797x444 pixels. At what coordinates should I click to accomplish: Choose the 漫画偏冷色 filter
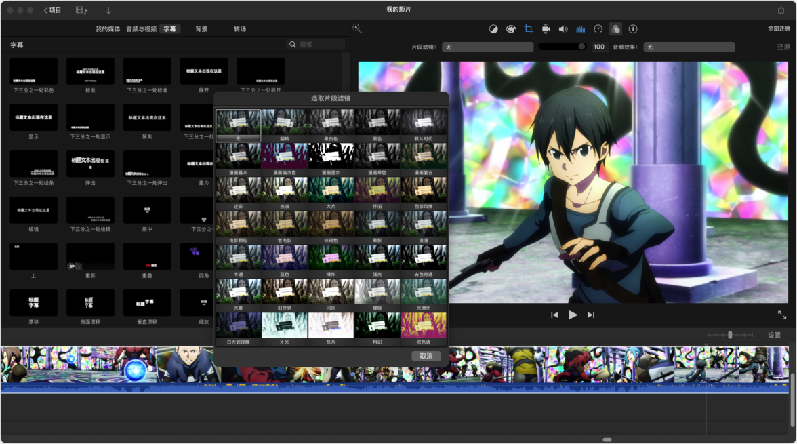click(x=284, y=159)
